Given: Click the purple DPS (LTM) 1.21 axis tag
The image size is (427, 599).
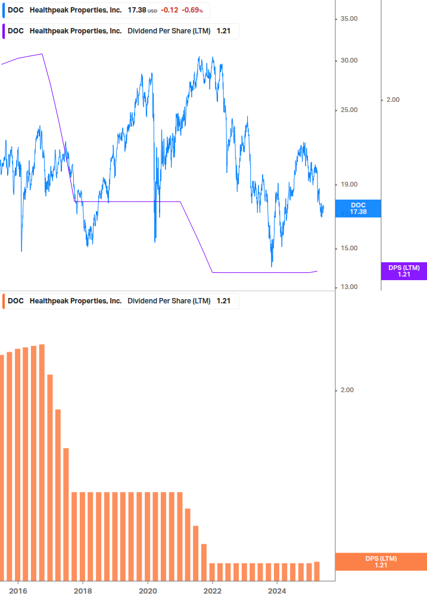Looking at the screenshot, I should (404, 271).
